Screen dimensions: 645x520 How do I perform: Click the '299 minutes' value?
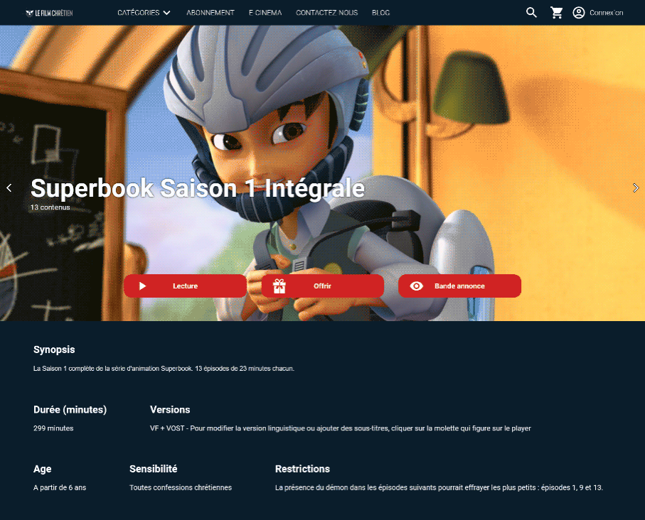53,428
